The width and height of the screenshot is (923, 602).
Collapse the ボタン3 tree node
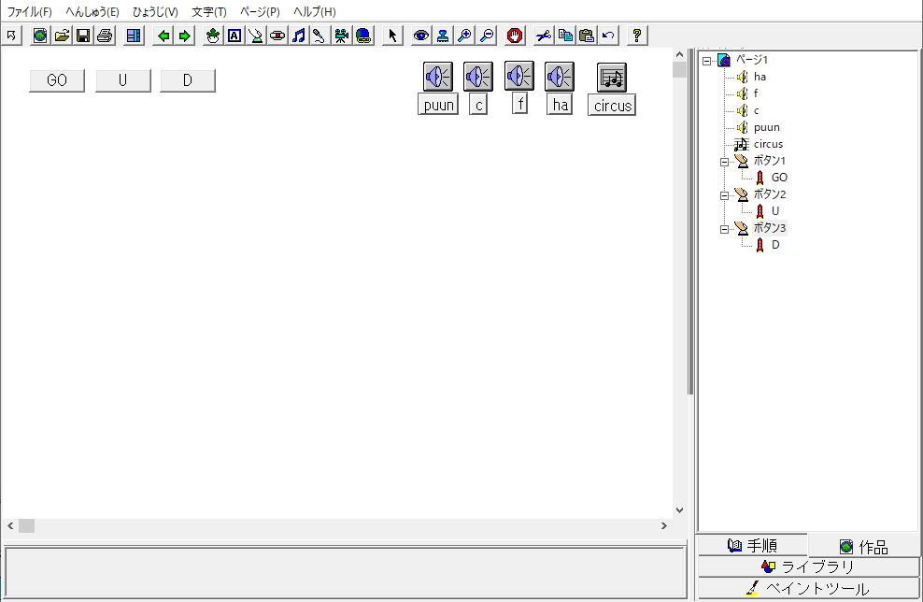coord(725,229)
